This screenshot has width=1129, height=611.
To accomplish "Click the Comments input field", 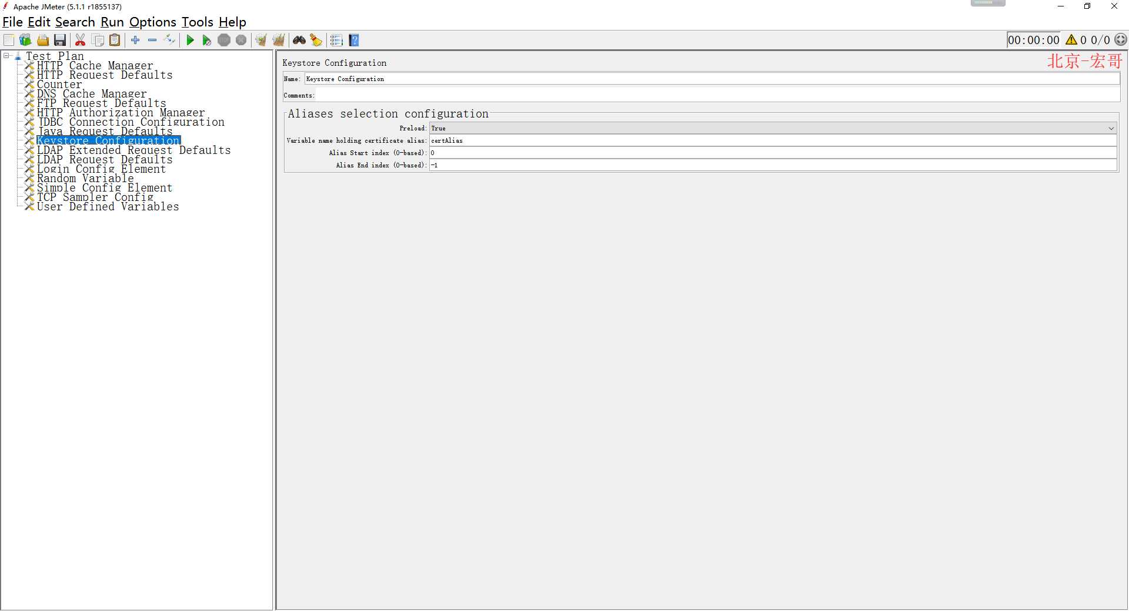I will click(x=717, y=95).
